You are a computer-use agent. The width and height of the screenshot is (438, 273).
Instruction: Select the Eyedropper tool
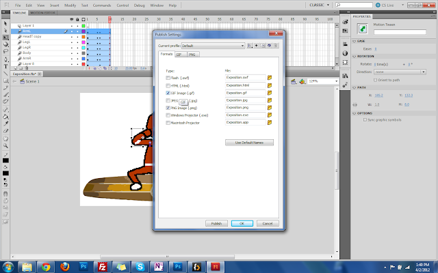5,124
